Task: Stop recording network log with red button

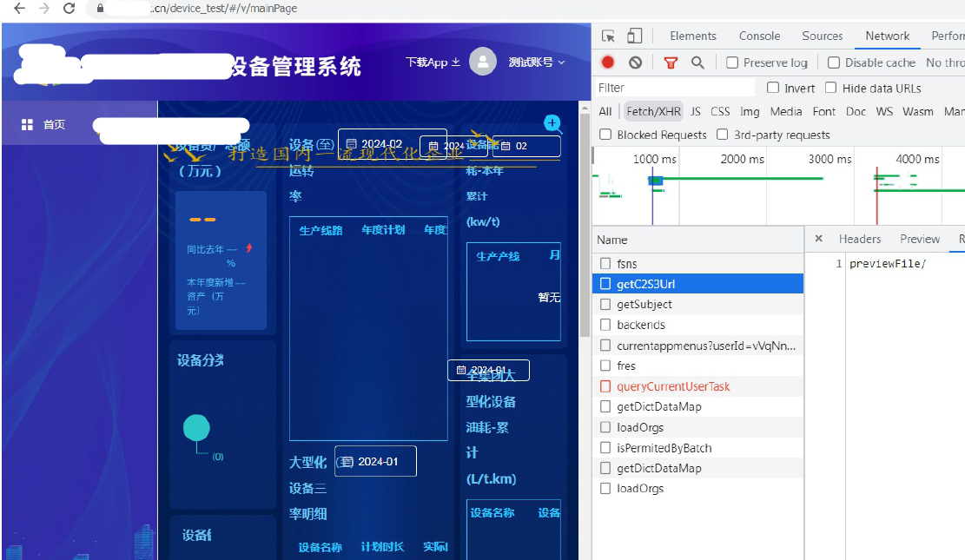Action: pyautogui.click(x=608, y=63)
